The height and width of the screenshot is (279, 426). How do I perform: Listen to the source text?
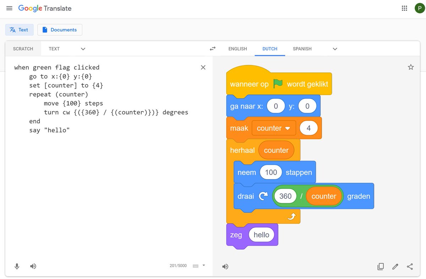33,266
